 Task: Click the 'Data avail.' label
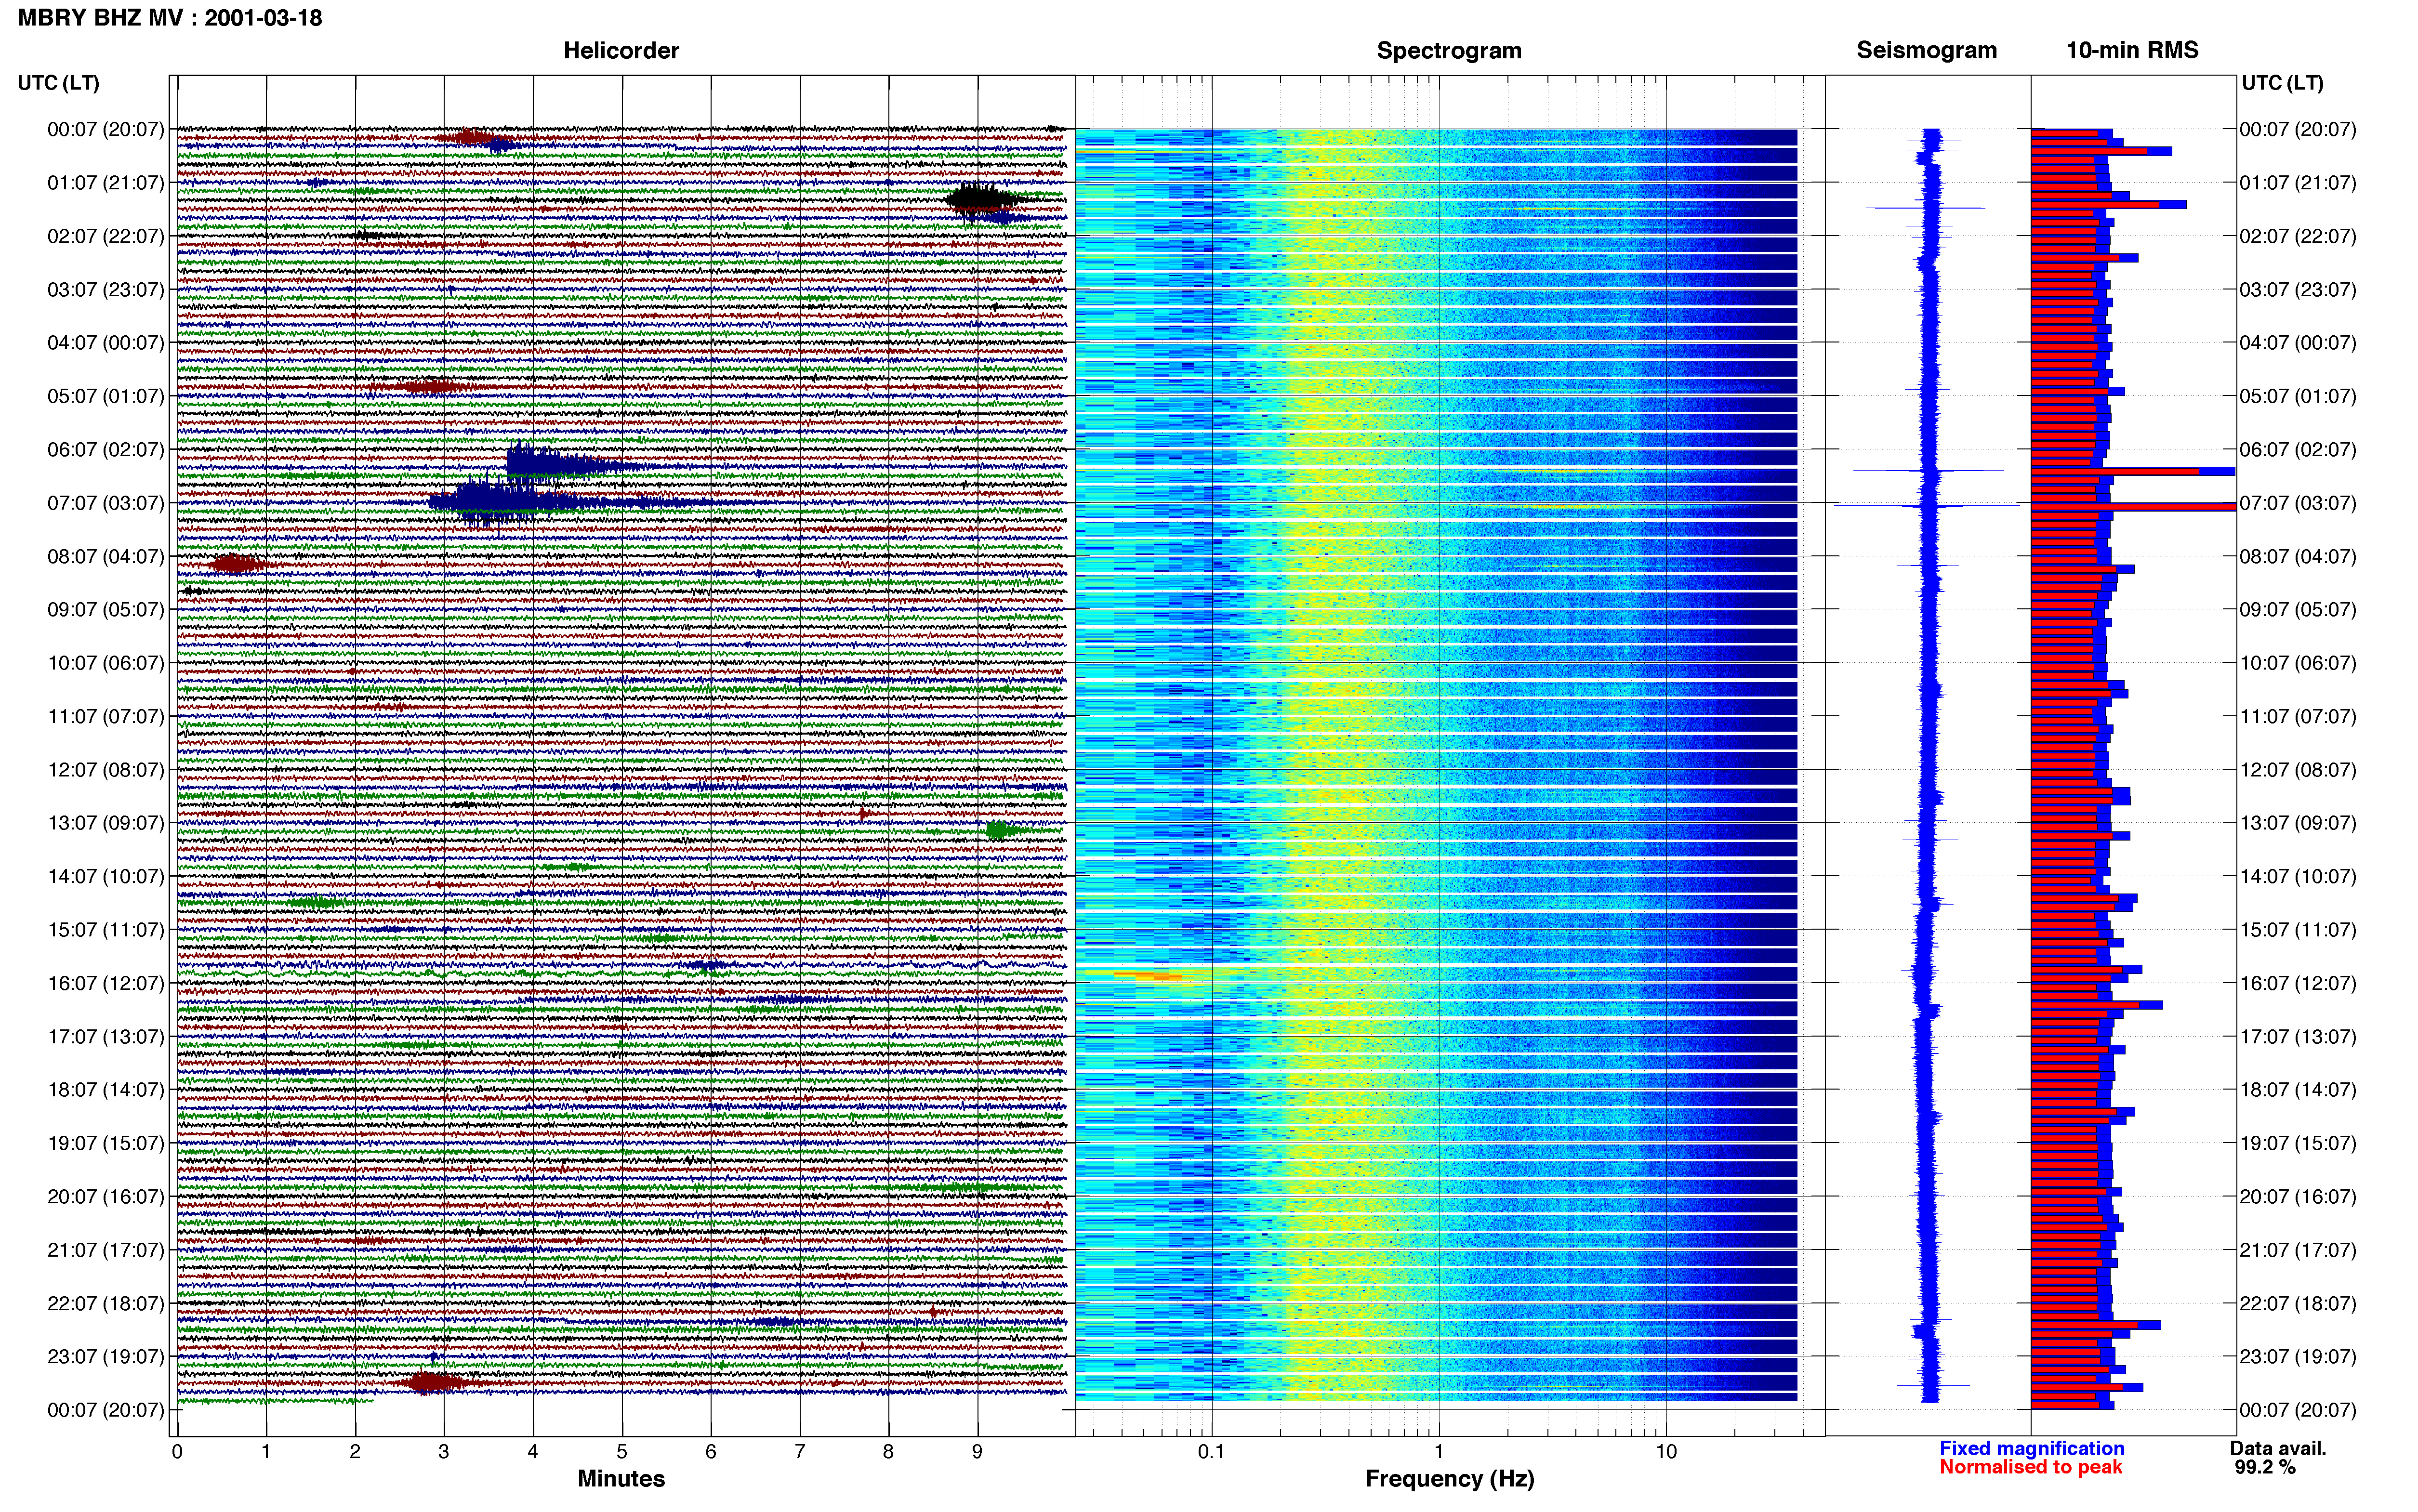click(x=2278, y=1448)
